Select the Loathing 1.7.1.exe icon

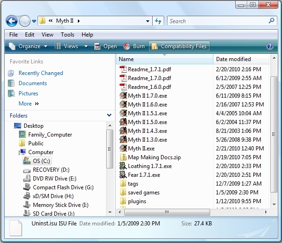(x=123, y=166)
